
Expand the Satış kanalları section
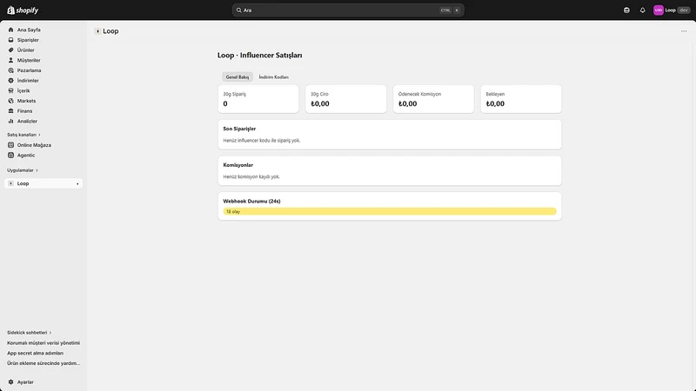[23, 135]
